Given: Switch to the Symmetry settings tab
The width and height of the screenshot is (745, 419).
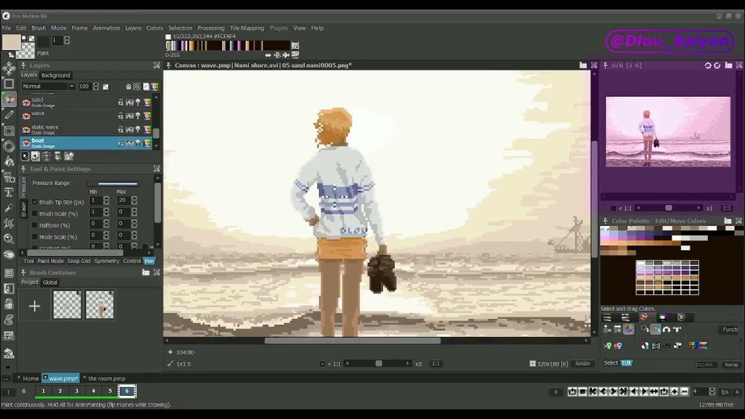Looking at the screenshot, I should point(107,261).
